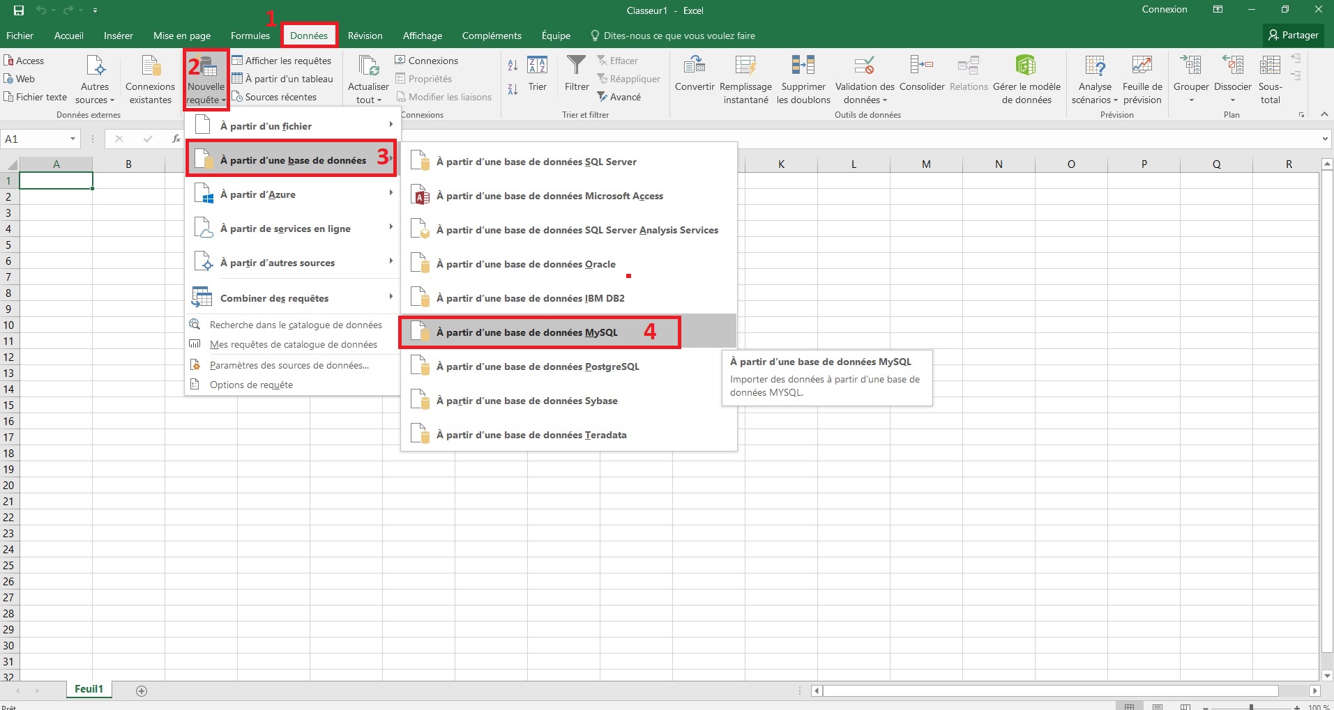Choose base de données SQL Server

[x=568, y=162]
